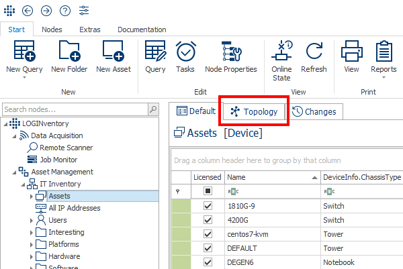Open Name column filter ABC operator icon
Viewport: 403px width, 269px height.
click(233, 191)
